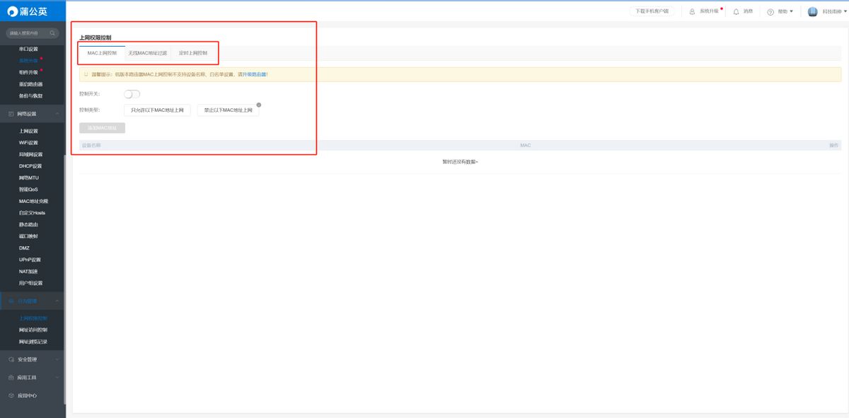Click the 应用工具 section icon
The image size is (849, 418).
pos(11,378)
